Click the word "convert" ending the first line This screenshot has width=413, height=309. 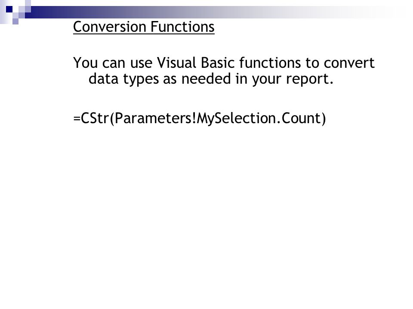point(349,64)
